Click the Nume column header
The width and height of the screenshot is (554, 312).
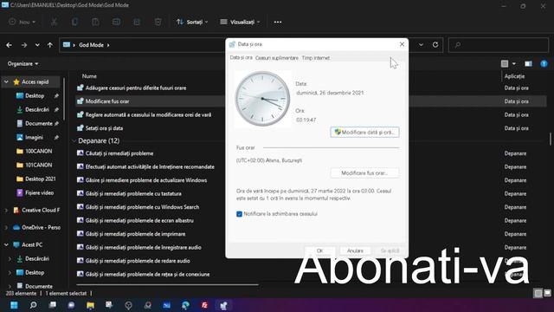point(89,76)
